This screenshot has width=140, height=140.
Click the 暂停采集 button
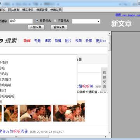(59, 27)
